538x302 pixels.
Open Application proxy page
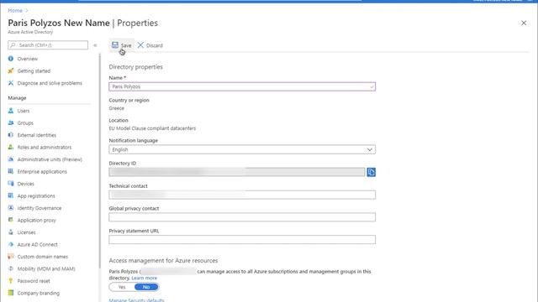click(37, 220)
